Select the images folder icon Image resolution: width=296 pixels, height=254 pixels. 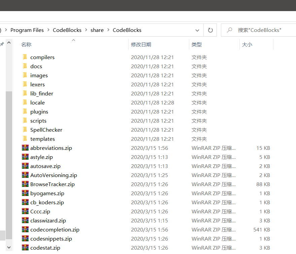click(25, 75)
